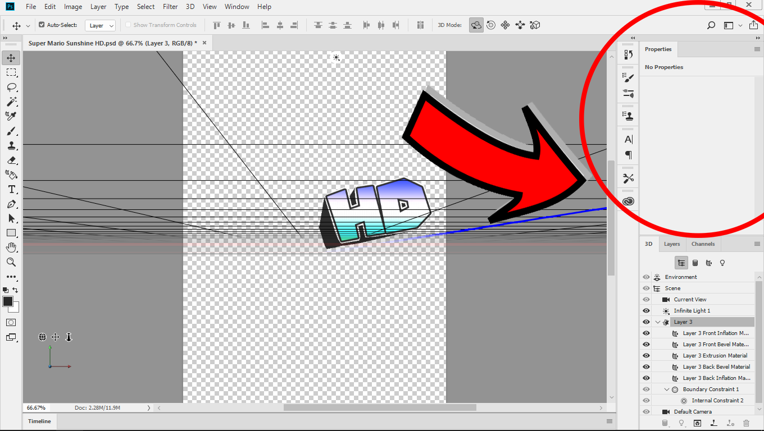The width and height of the screenshot is (764, 431).
Task: Open the File menu
Action: 31,7
